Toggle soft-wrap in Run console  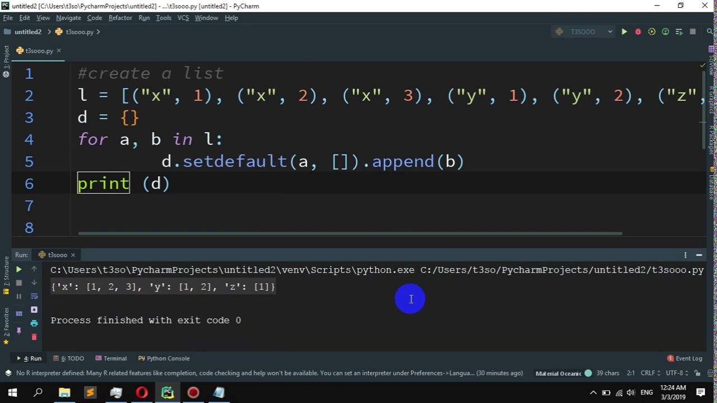click(x=34, y=296)
